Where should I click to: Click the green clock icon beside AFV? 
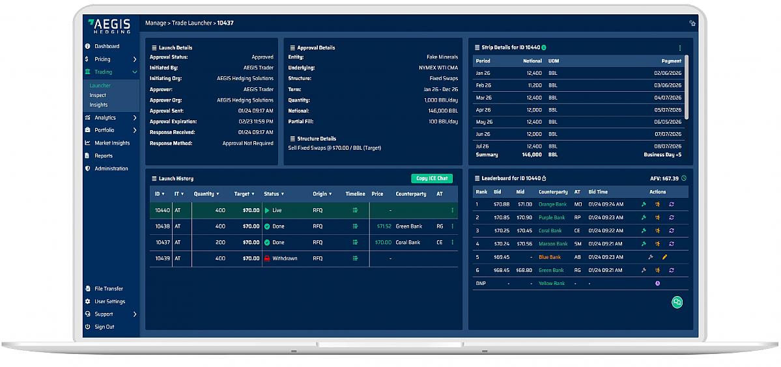click(684, 178)
